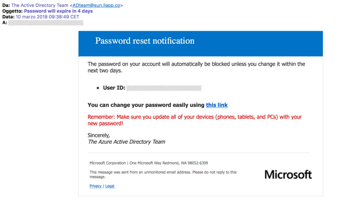Click the 'The Azure Active Directory Team' signature
The image size is (342, 200).
[127, 142]
